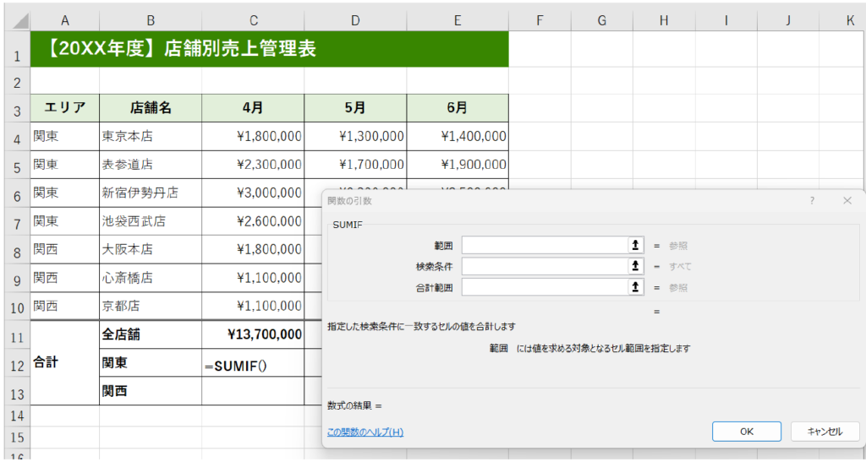Open the この関数のヘルプ link
This screenshot has height=462, width=866.
click(x=364, y=432)
